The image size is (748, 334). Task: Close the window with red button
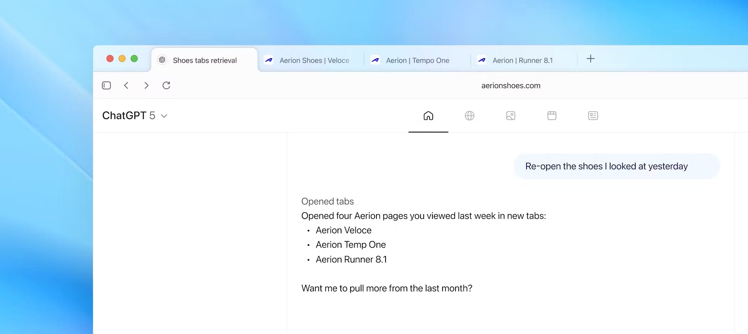point(110,59)
